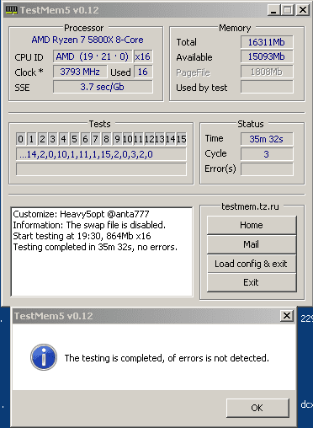Click the Exit button

252,282
